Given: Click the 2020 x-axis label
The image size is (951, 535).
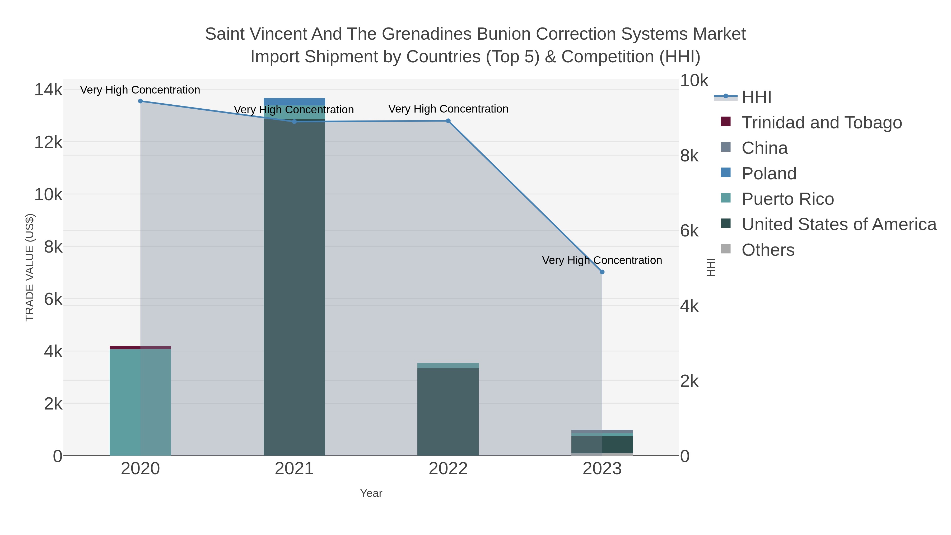Looking at the screenshot, I should pyautogui.click(x=140, y=469).
